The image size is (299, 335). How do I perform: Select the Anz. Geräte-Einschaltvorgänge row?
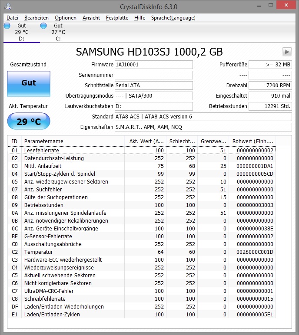[x=142, y=228]
